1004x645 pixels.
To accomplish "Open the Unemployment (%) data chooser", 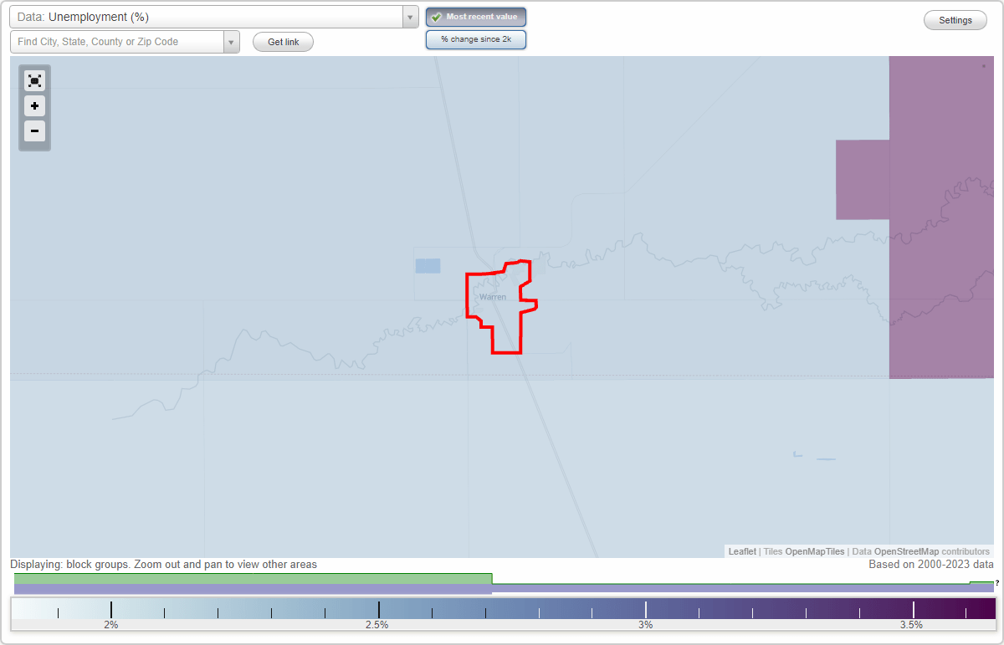I will point(209,16).
